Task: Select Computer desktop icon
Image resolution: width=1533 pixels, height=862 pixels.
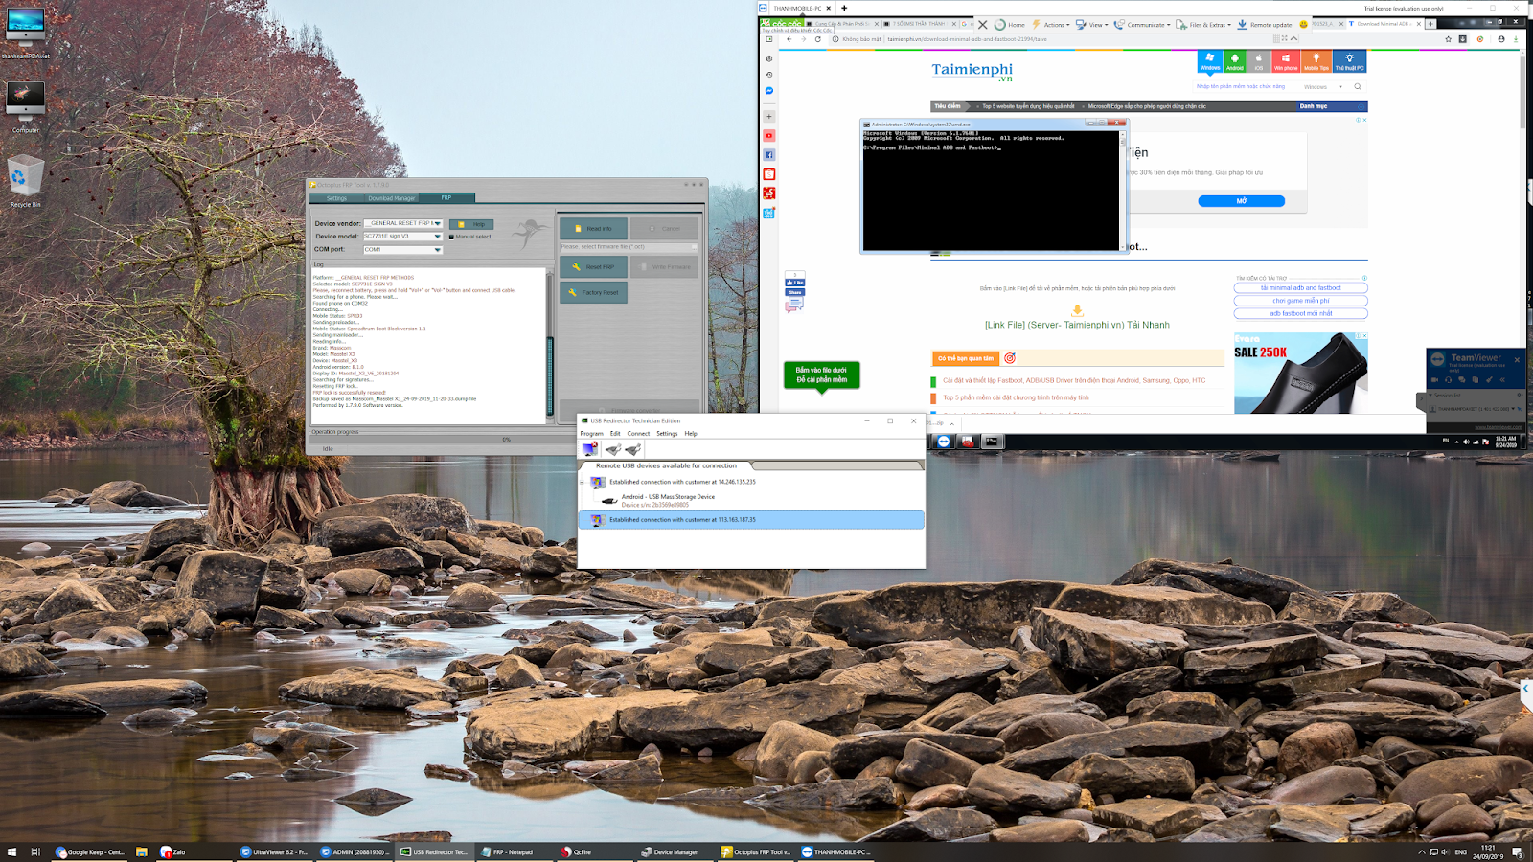Action: [26, 107]
